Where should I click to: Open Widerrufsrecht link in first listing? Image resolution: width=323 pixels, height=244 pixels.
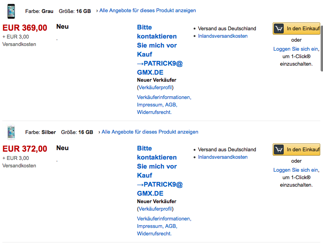pos(154,112)
